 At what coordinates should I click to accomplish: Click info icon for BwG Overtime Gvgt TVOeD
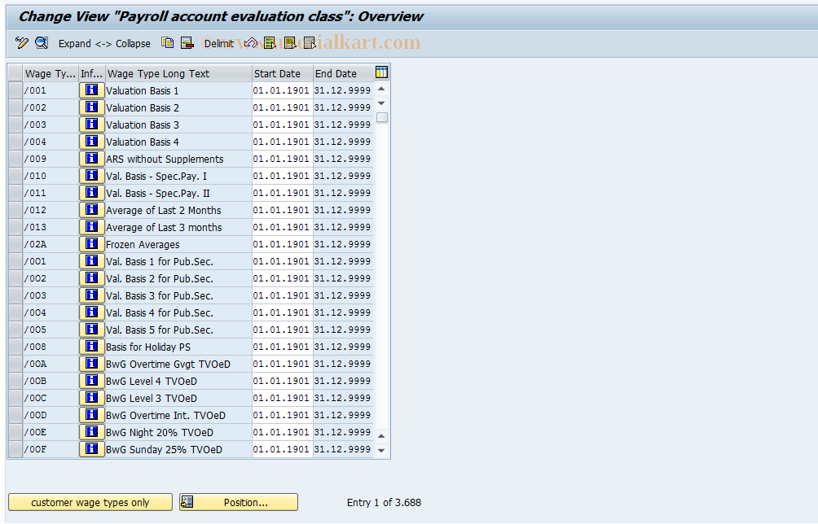tap(92, 364)
